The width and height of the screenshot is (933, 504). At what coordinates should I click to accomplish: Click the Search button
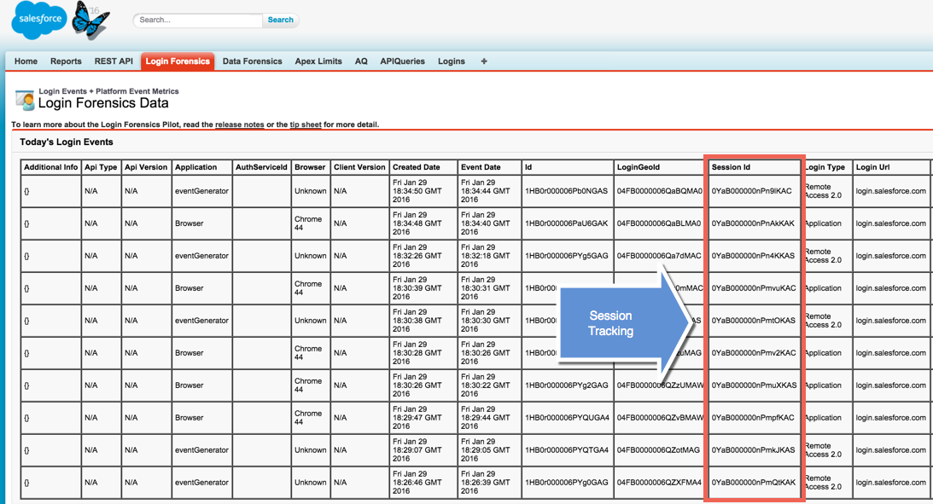click(280, 20)
